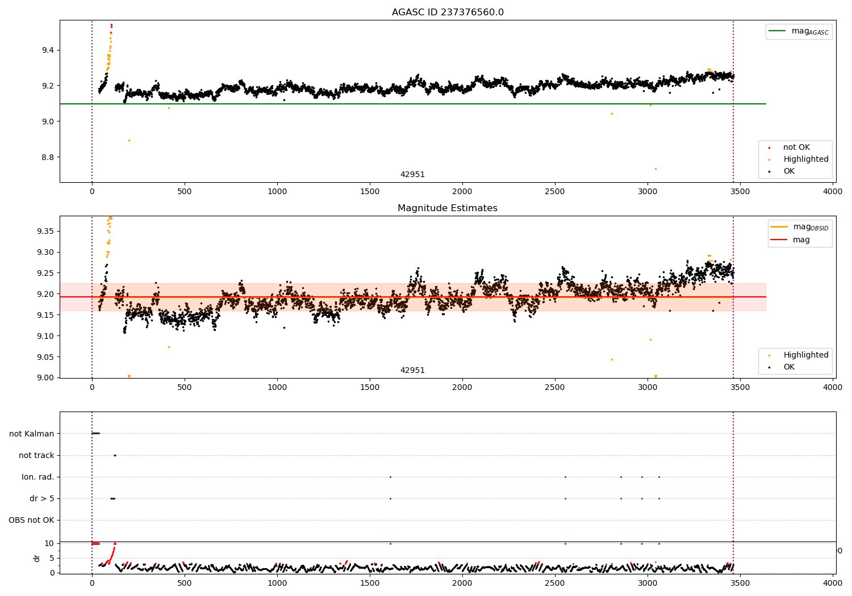Click the "9.05" y-axis tick label

pos(45,357)
